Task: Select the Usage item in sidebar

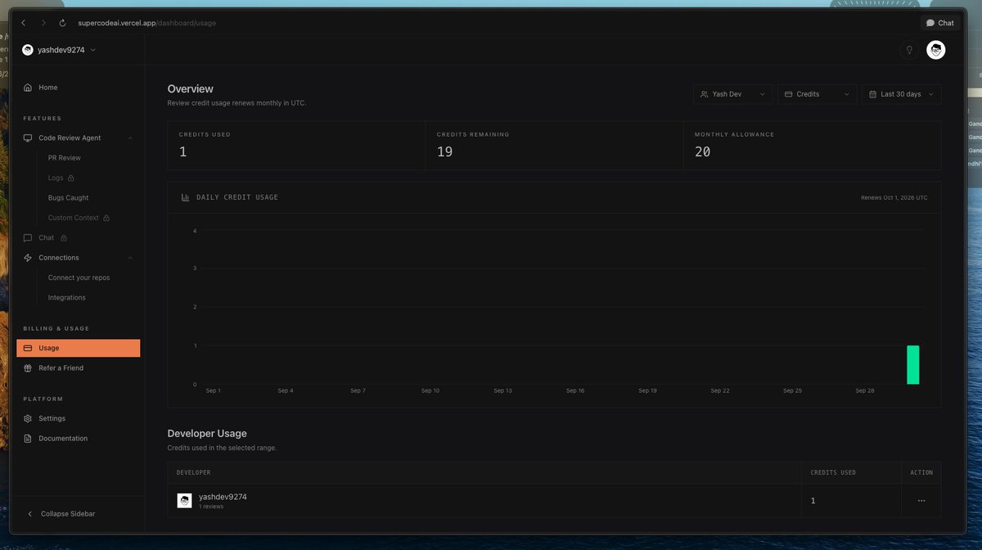Action: [79, 348]
